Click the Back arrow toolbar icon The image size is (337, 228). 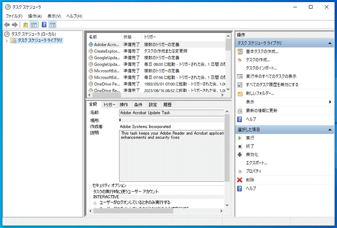coord(7,25)
